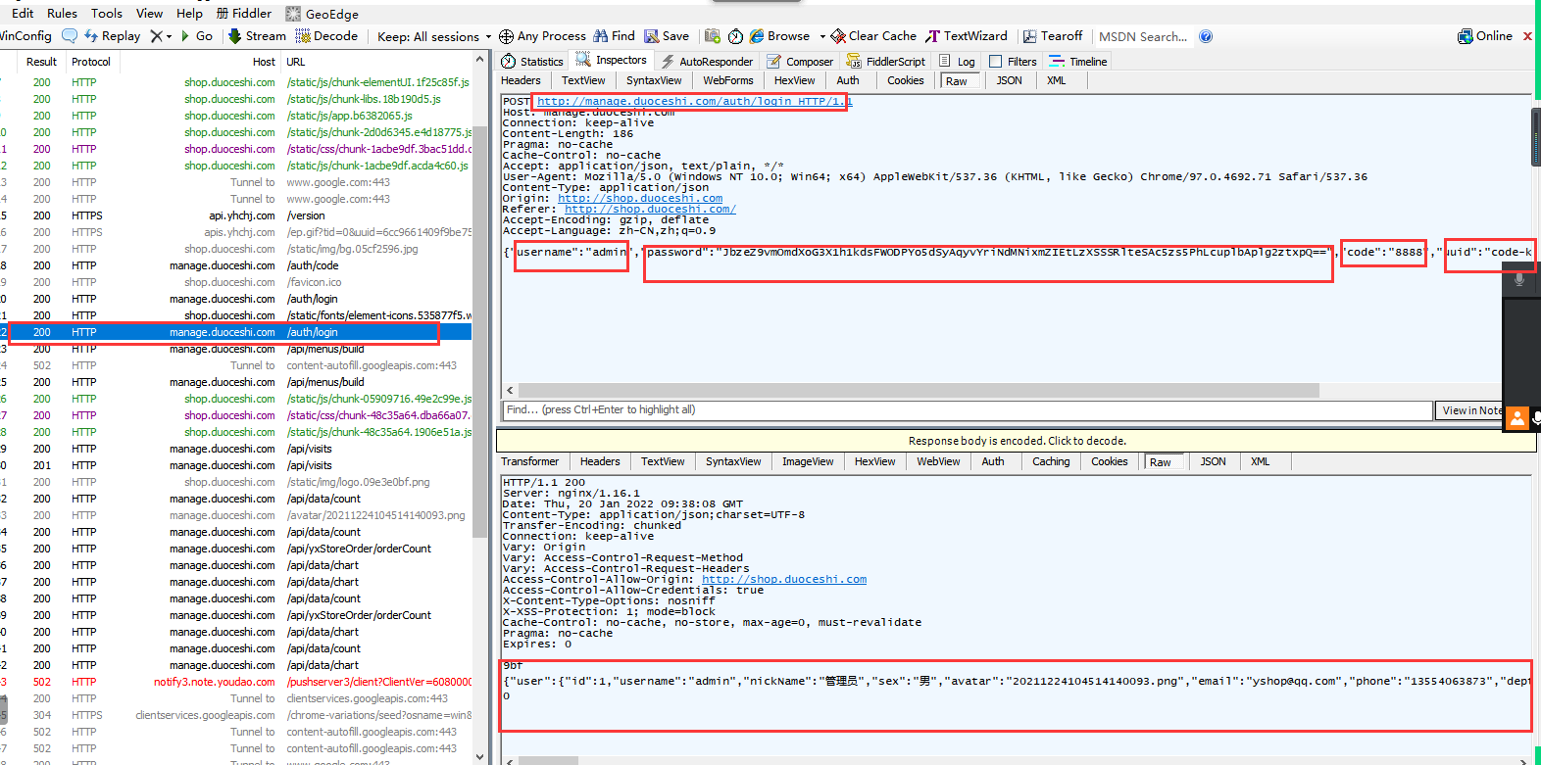This screenshot has width=1541, height=765.
Task: Select response Transformer tab
Action: 529,461
